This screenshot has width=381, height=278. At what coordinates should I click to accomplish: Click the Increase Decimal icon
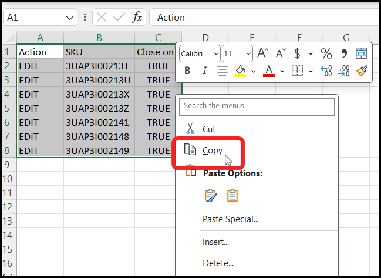tap(326, 71)
